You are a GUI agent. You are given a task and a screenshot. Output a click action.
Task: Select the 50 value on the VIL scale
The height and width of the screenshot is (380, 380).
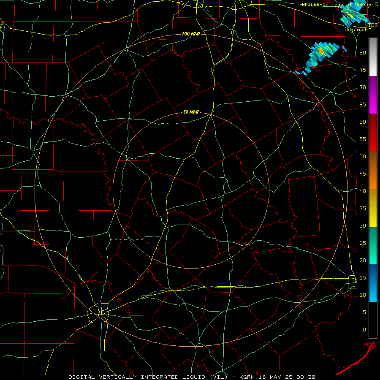pyautogui.click(x=363, y=157)
